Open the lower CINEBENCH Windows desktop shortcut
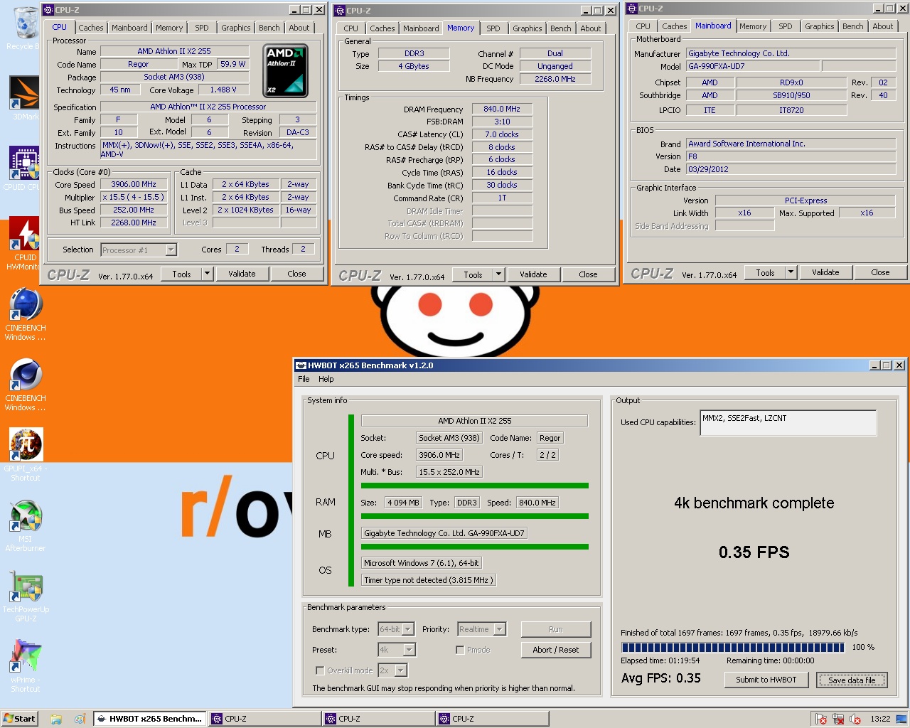 (26, 385)
